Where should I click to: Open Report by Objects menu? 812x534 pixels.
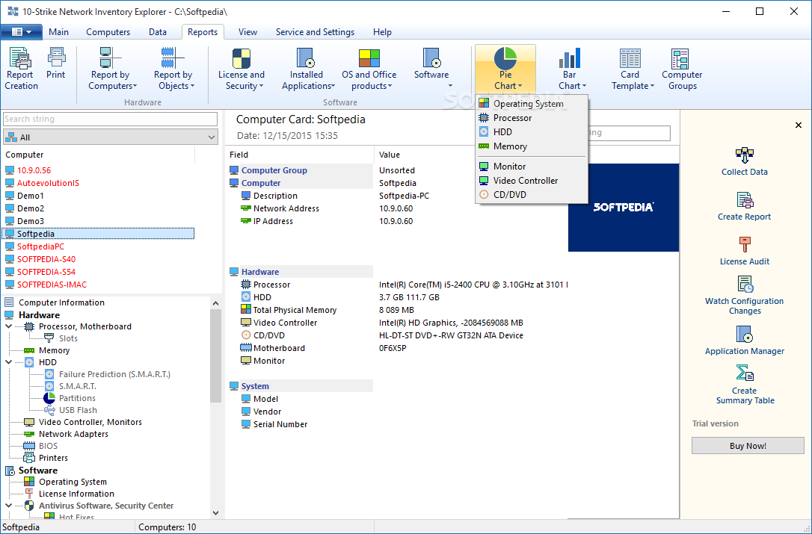(173, 69)
